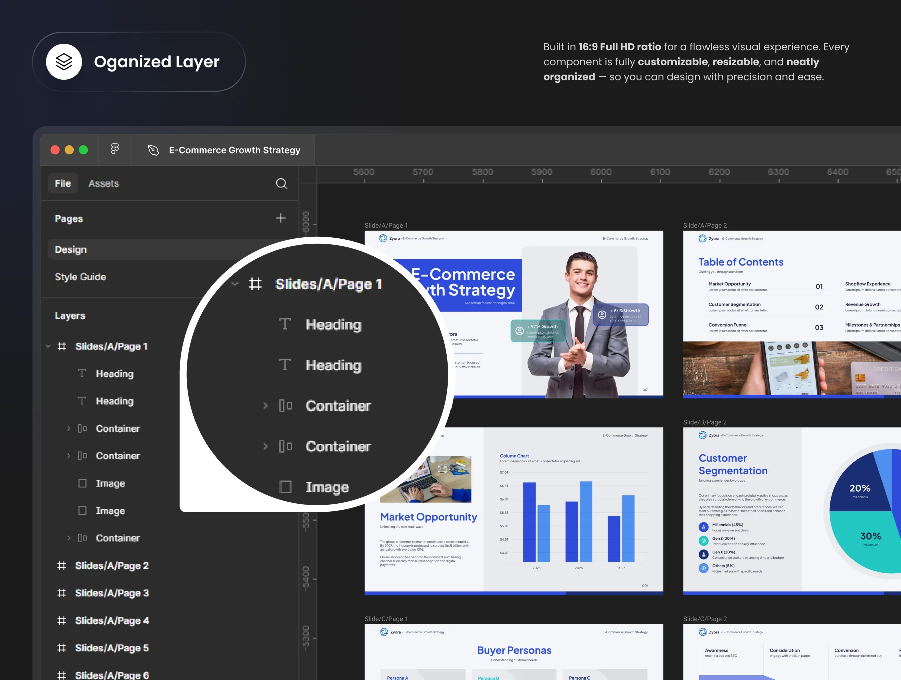Screen dimensions: 901x680
Task: Click the Market Opportunity heading on the slide
Action: [x=428, y=517]
